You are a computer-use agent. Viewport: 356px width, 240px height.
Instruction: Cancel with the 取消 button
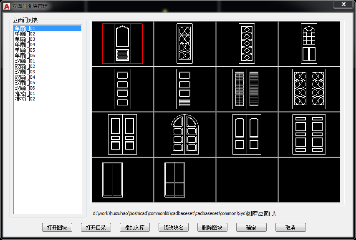tap(290, 227)
